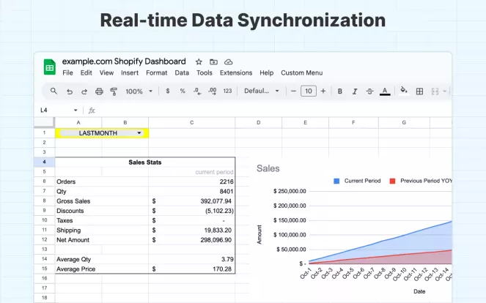Increase font size with plus button
This screenshot has width=486, height=303.
pyautogui.click(x=323, y=91)
